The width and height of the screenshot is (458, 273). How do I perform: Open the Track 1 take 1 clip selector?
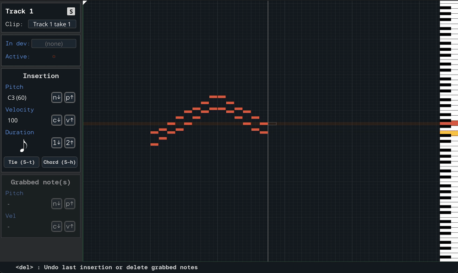(x=52, y=24)
